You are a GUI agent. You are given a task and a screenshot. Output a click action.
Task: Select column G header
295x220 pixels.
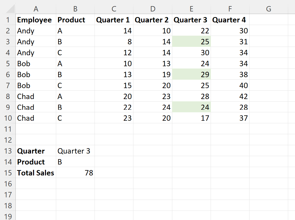click(x=268, y=9)
